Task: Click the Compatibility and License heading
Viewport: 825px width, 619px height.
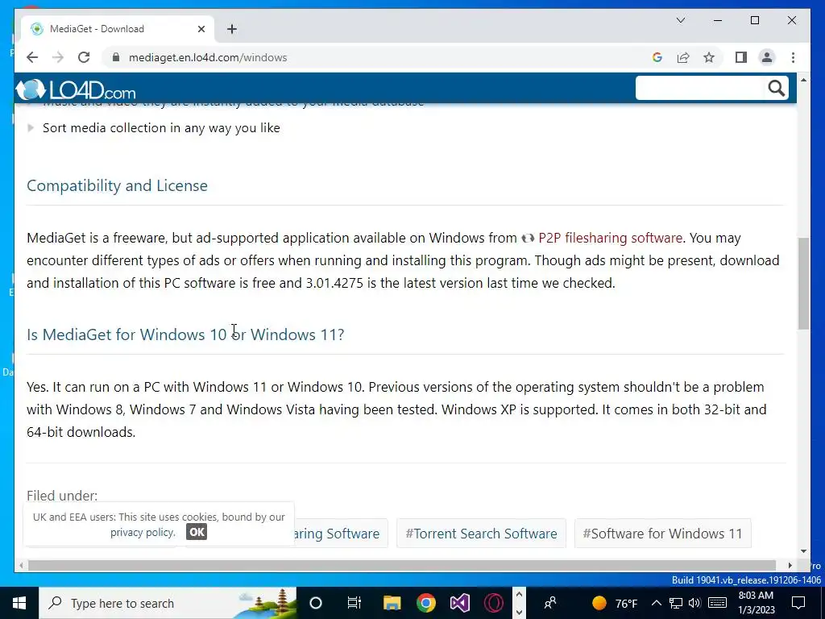Action: tap(118, 186)
